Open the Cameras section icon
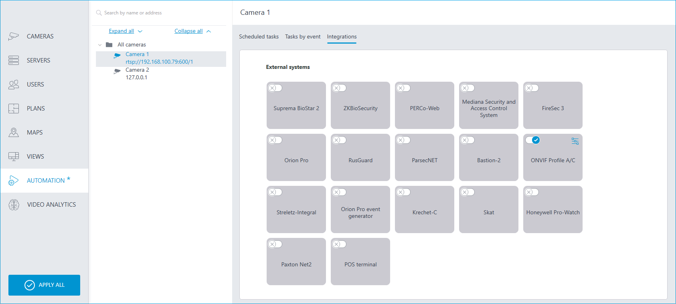 (x=14, y=36)
